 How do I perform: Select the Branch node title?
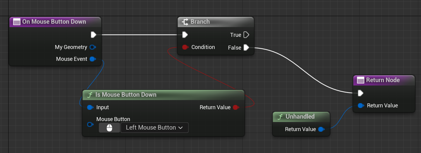click(x=200, y=22)
